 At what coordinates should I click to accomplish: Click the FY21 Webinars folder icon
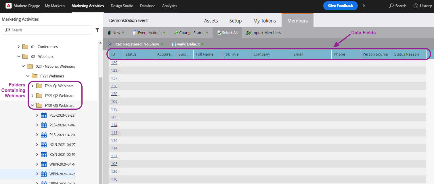point(35,76)
